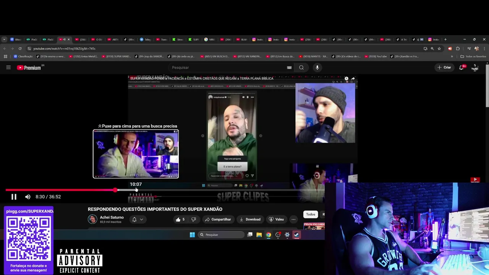The height and width of the screenshot is (275, 489).
Task: Mute the video with the speaker icon
Action: coord(28,197)
